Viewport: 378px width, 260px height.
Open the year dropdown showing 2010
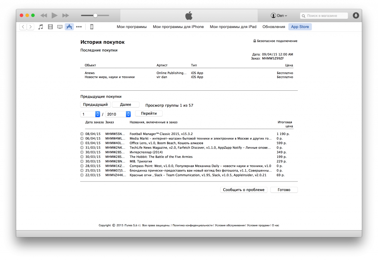(118, 114)
